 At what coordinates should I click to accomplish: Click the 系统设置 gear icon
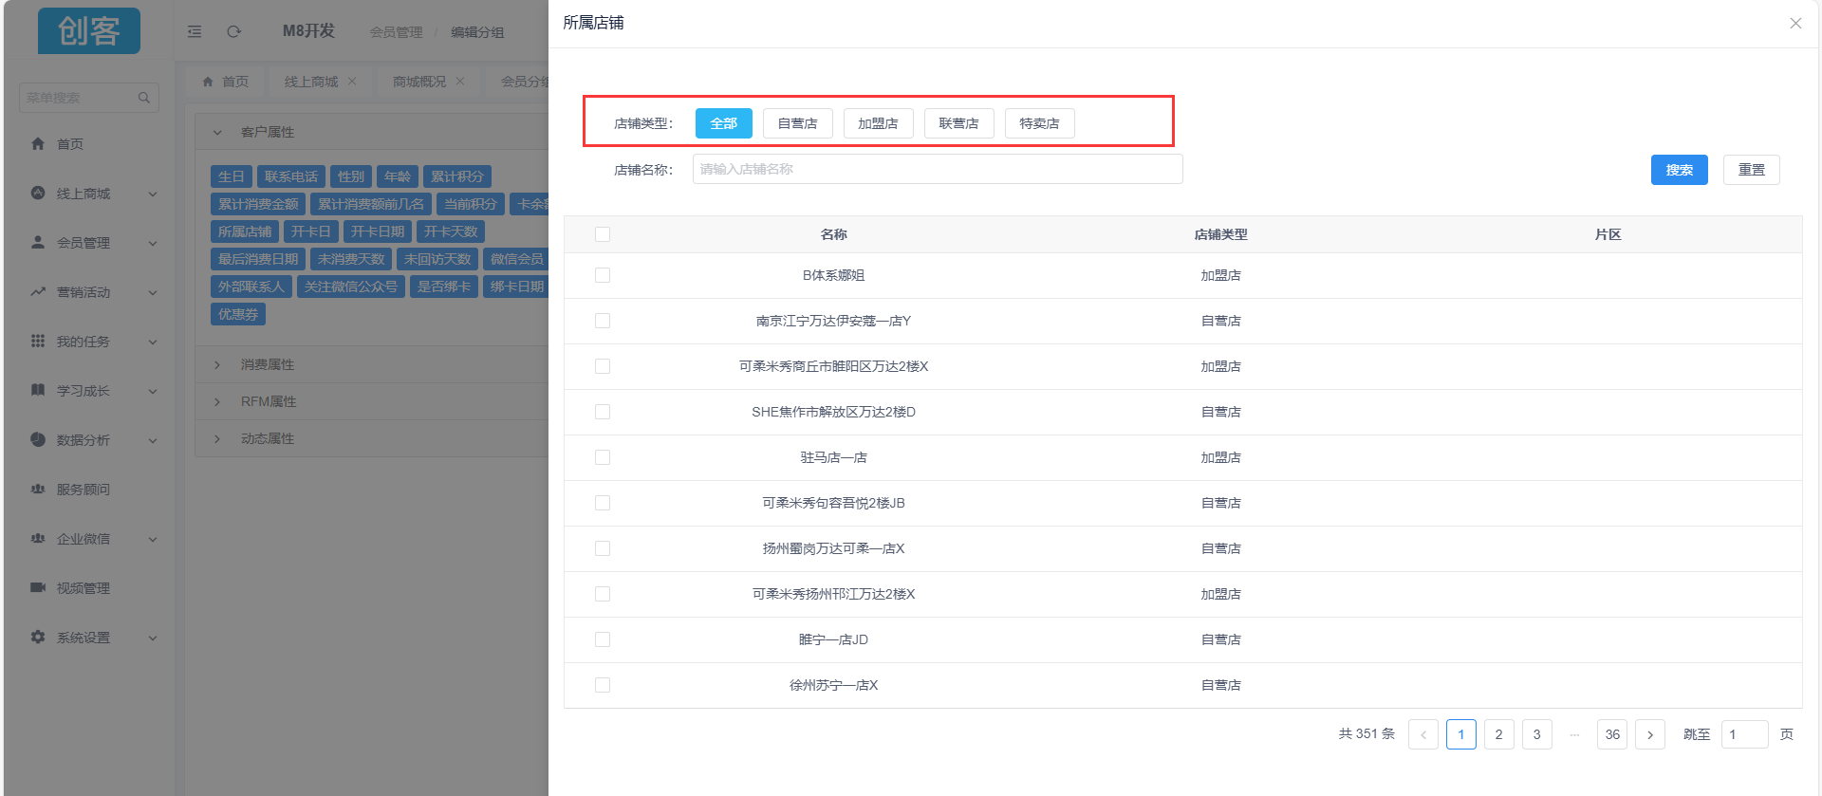(x=38, y=637)
